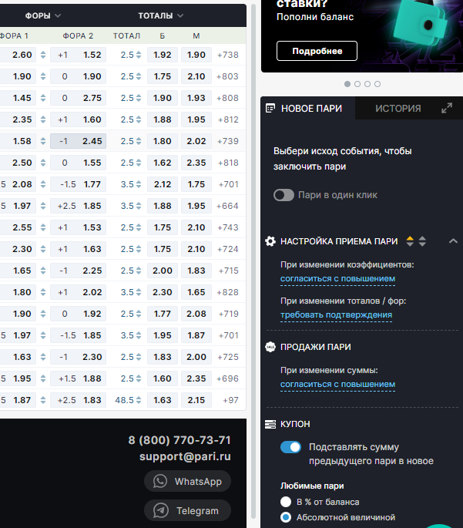Click the vertical page scrollbar

pyautogui.click(x=253, y=263)
